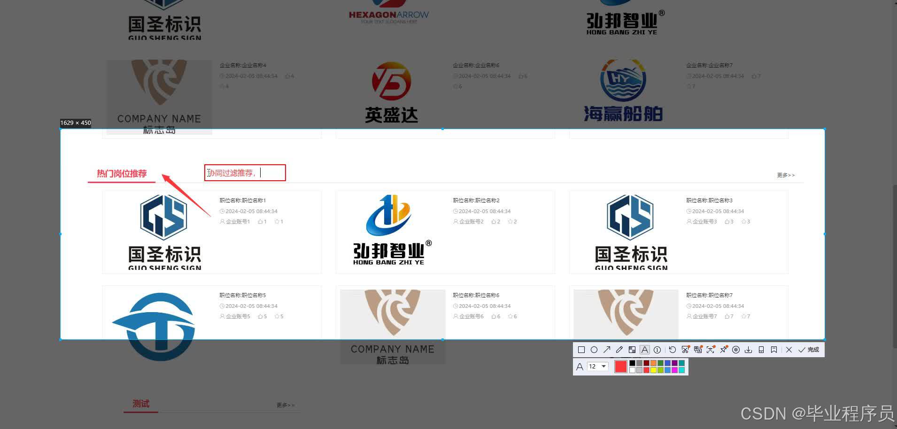Pick the white color swatch
The image size is (897, 429).
[x=632, y=370]
